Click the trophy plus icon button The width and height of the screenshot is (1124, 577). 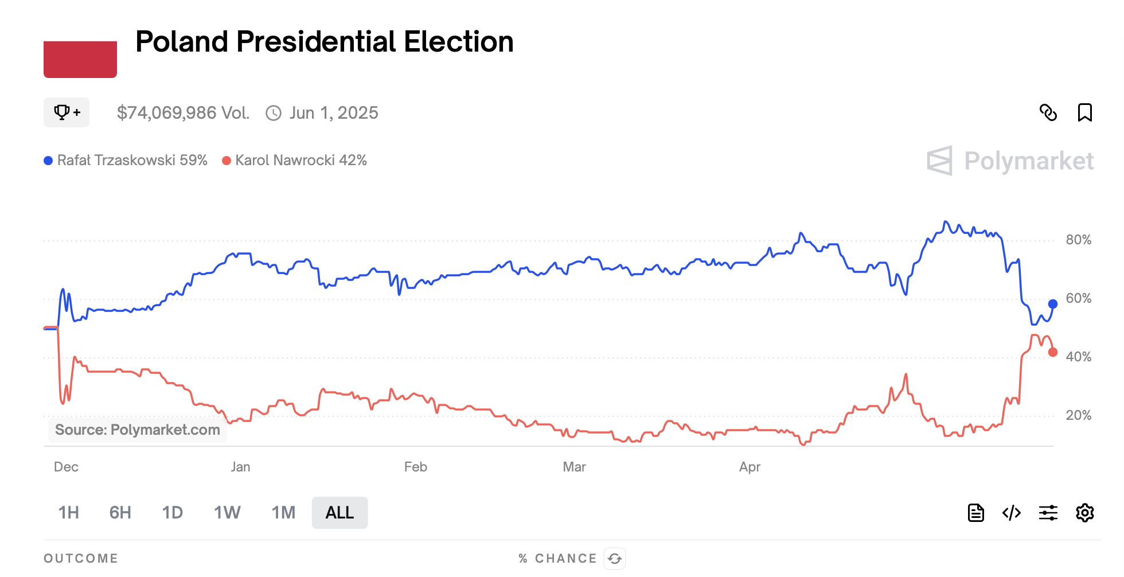(67, 112)
